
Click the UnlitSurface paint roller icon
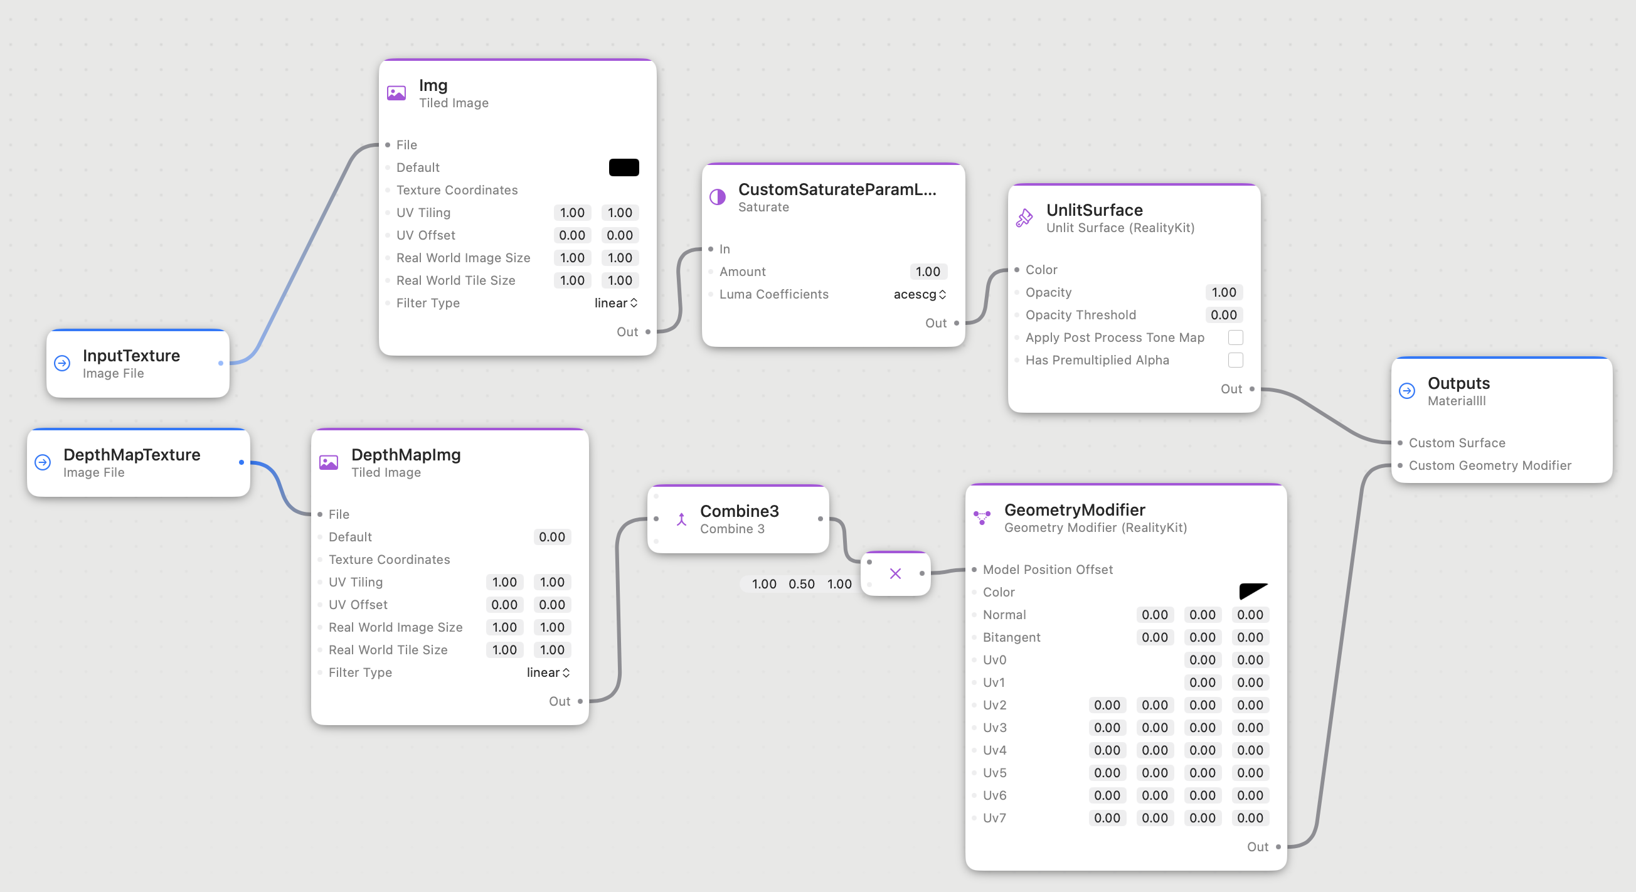click(x=1024, y=218)
